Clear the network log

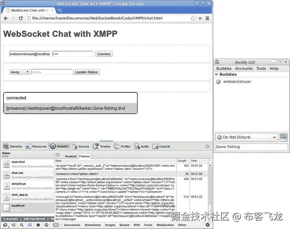(x=46, y=225)
